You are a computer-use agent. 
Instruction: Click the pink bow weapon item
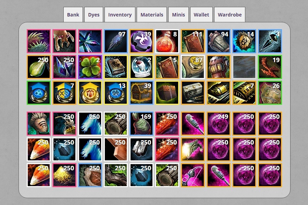pyautogui.click(x=193, y=175)
